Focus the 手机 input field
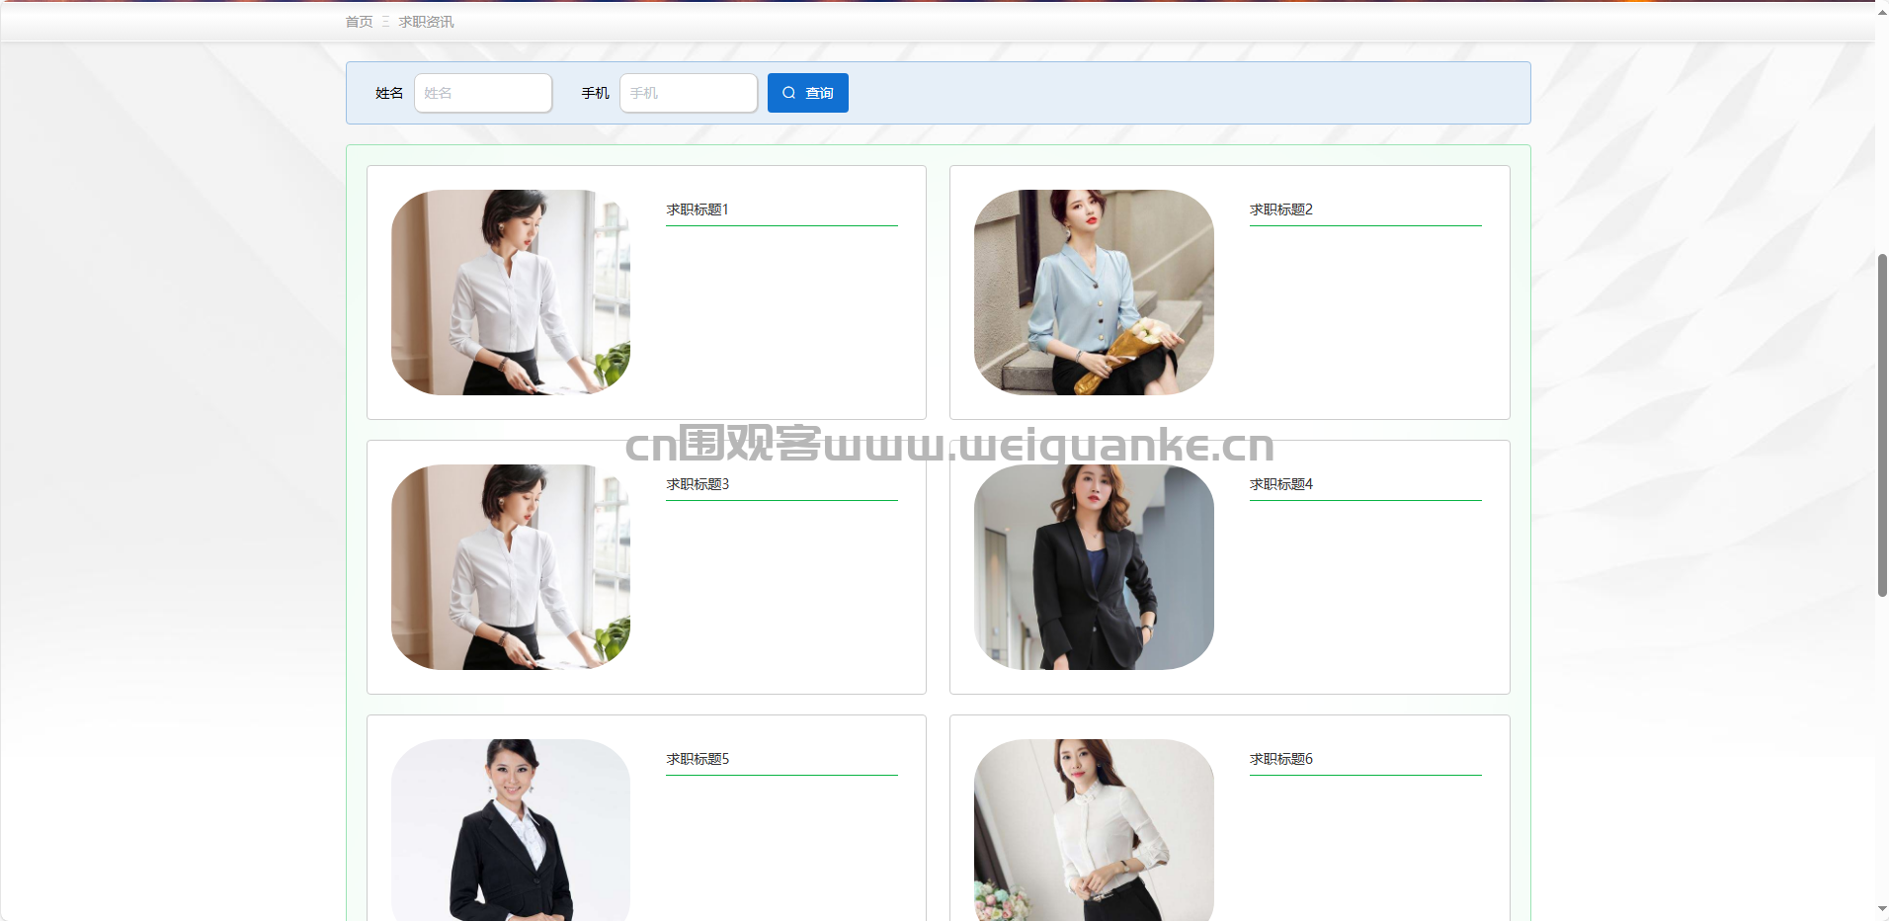 [x=689, y=93]
